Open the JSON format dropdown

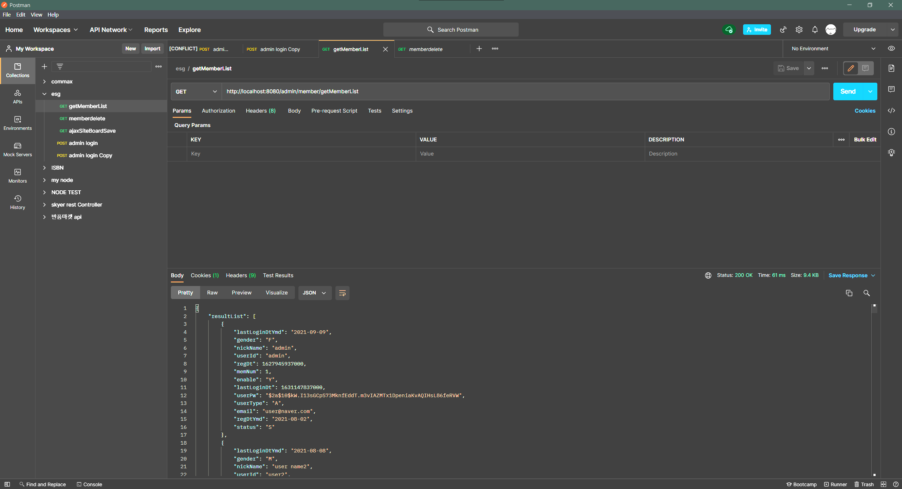(314, 293)
